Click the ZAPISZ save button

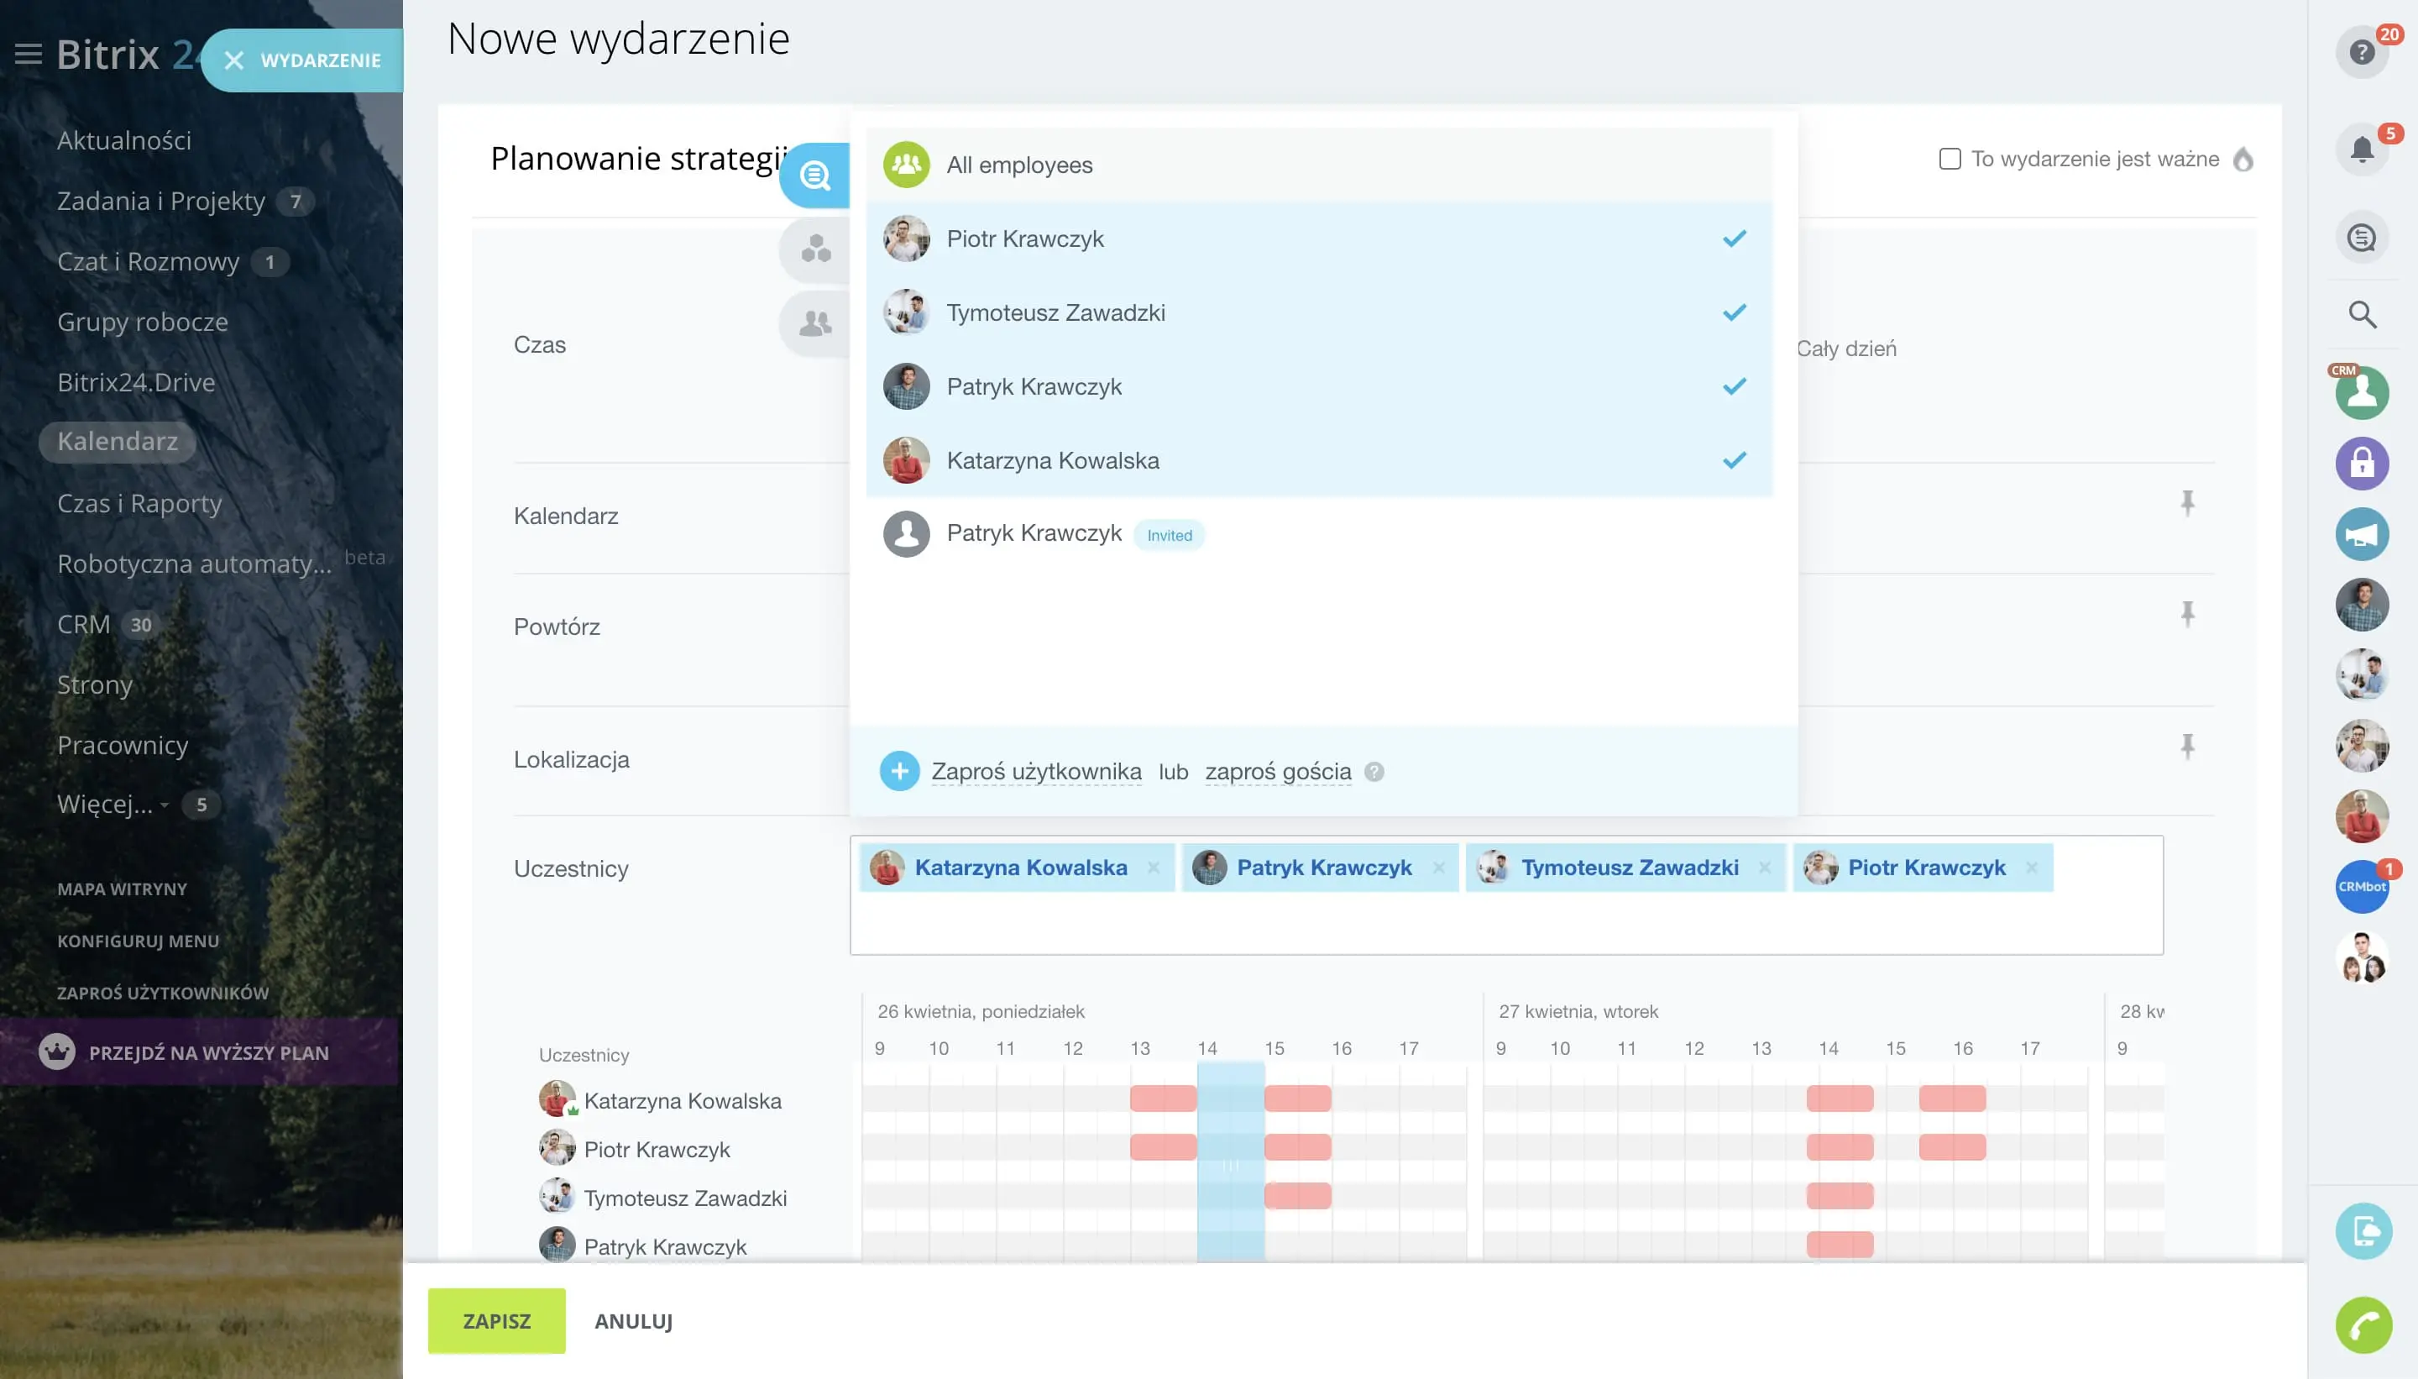(496, 1320)
